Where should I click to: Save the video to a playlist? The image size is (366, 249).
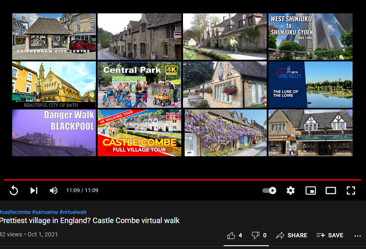click(x=330, y=235)
